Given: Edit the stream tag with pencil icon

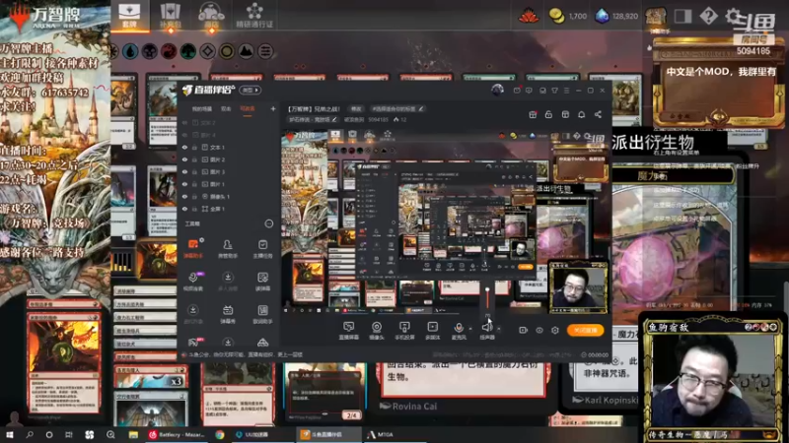Looking at the screenshot, I should point(421,108).
